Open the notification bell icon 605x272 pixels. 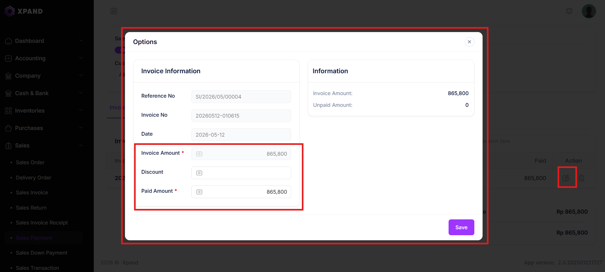pos(569,11)
